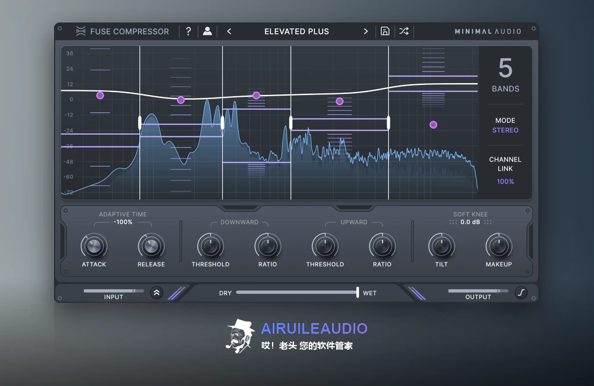The height and width of the screenshot is (386, 594).
Task: Edit adaptive time -100% value
Action: (123, 222)
